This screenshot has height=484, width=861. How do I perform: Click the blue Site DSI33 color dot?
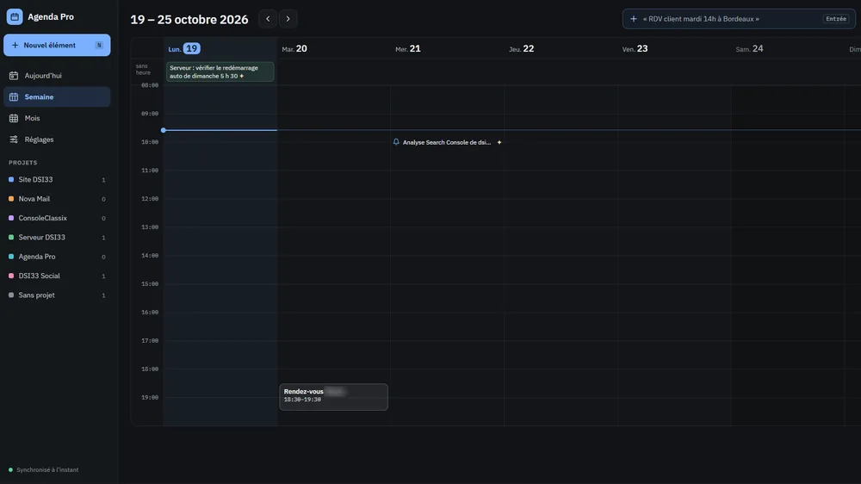[11, 180]
